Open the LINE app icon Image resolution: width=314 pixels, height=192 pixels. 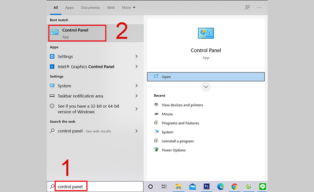[263, 187]
